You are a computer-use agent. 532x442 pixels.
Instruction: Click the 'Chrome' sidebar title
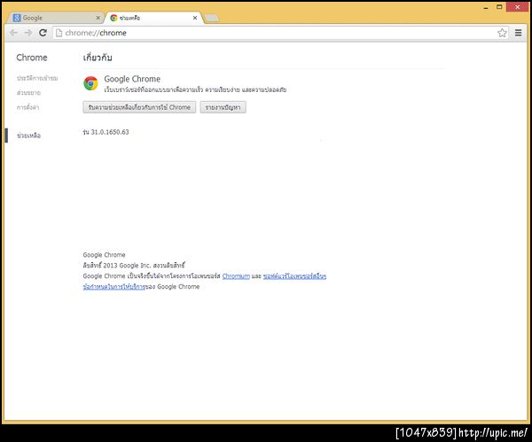point(32,58)
